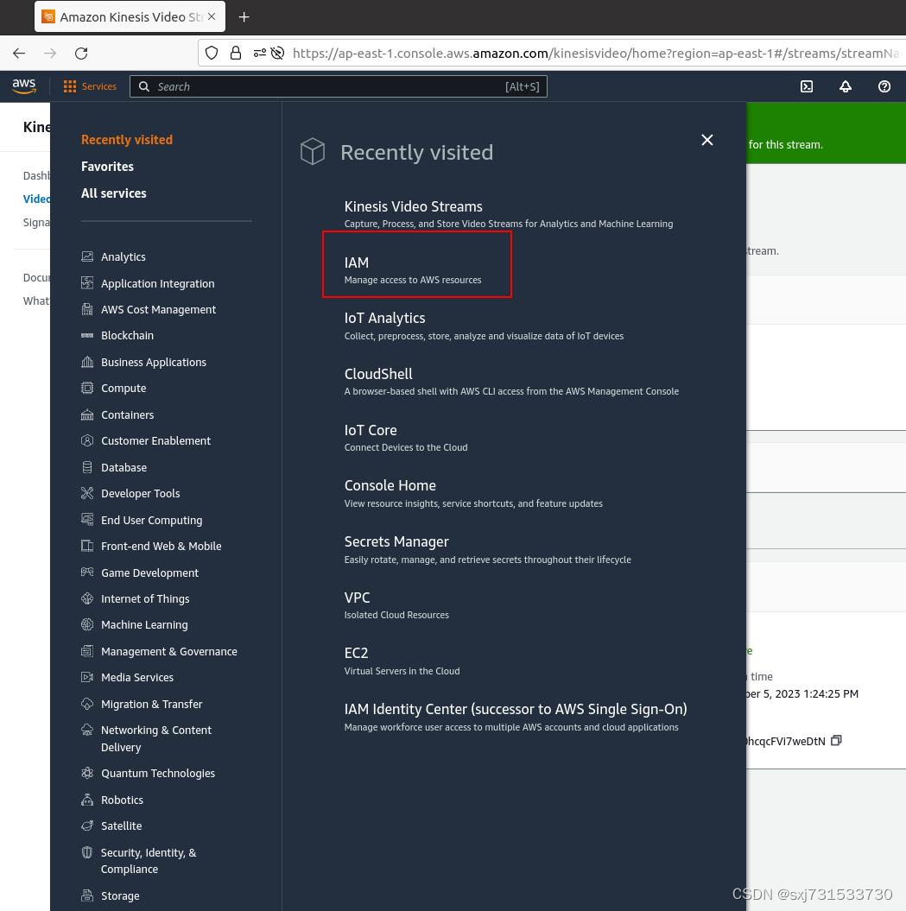Viewport: 906px width, 911px height.
Task: Open the help question mark icon
Action: click(884, 86)
